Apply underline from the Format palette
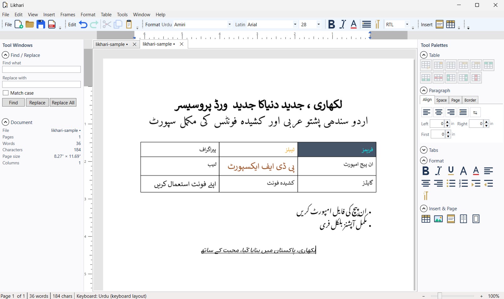504x299 pixels. coord(451,171)
